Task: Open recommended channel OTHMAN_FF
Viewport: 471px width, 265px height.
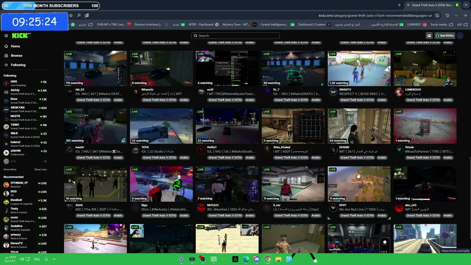Action: 25,184
